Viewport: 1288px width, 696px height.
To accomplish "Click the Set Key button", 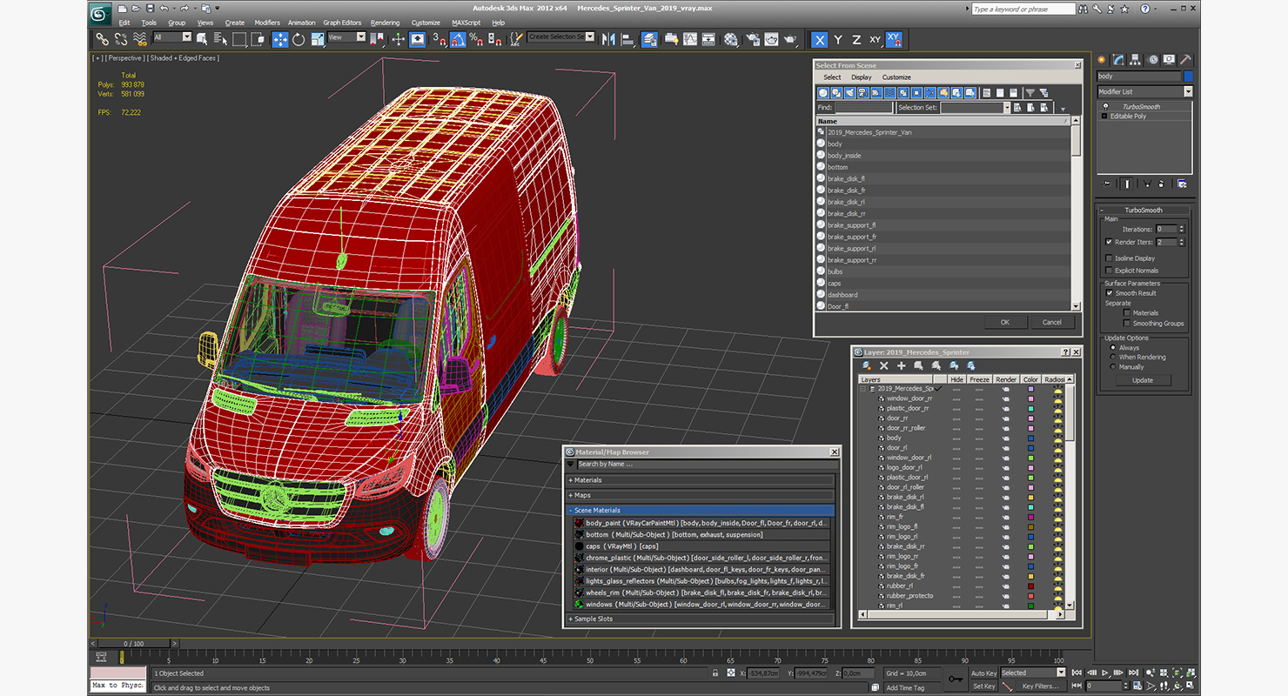I will (983, 686).
